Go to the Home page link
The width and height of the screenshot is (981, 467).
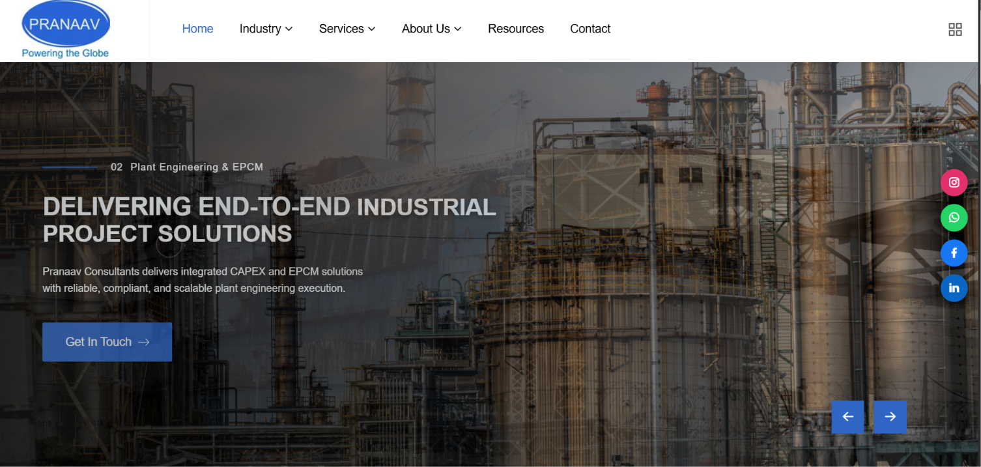tap(197, 29)
